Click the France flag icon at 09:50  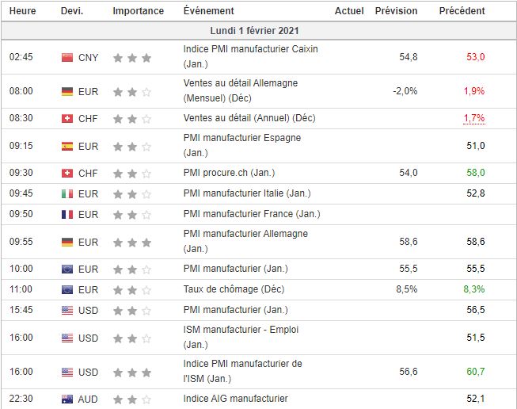[67, 214]
